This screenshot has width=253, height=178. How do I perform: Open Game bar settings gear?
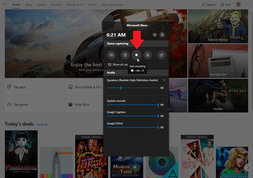coord(155,35)
